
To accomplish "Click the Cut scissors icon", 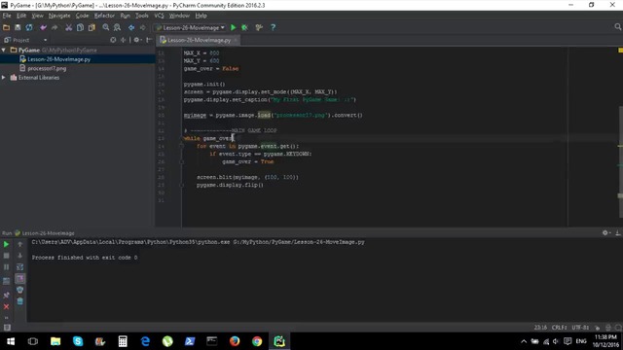I will point(69,27).
